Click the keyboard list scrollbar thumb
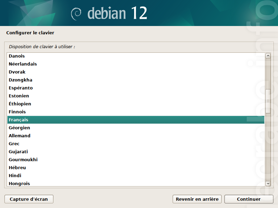This screenshot has width=278, height=208. click(268, 101)
